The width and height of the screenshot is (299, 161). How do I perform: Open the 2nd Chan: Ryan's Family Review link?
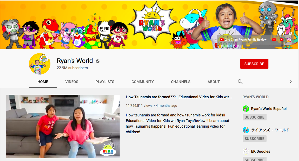pos(246,40)
